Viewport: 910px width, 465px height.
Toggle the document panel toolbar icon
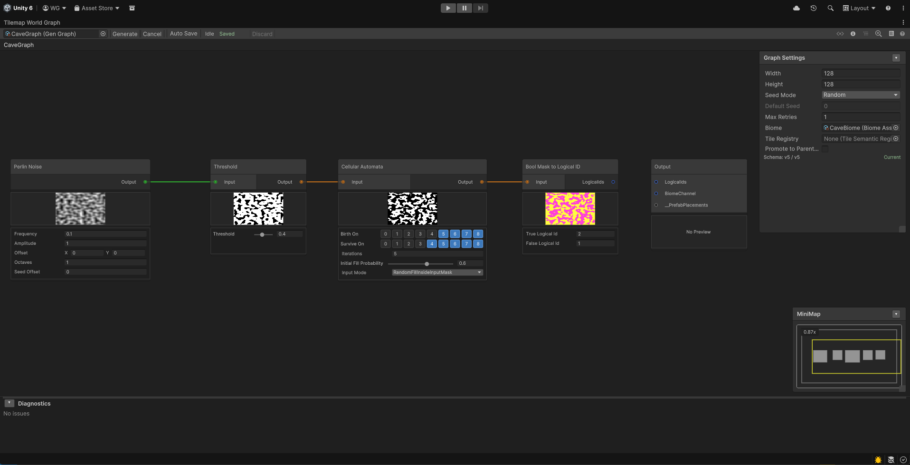(891, 34)
